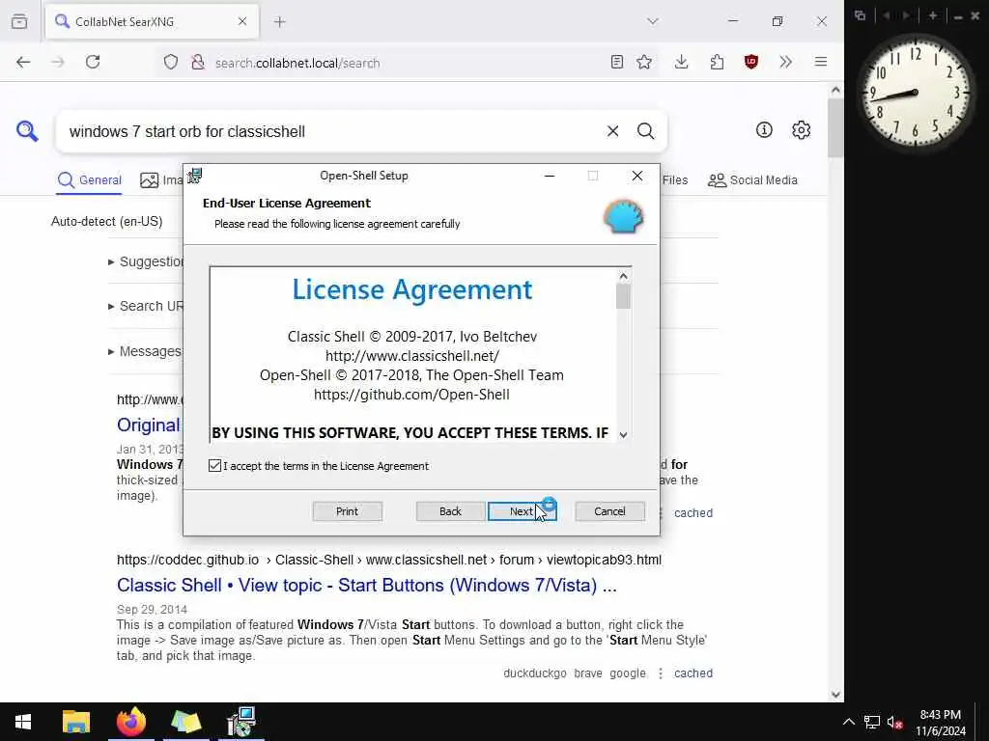Open uBlock Origin extension icon
The height and width of the screenshot is (741, 989).
[x=751, y=62]
